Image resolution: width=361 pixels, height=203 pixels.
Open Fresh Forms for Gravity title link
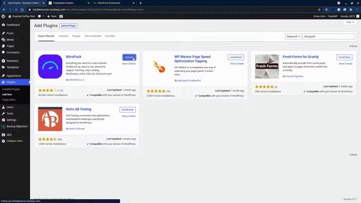pyautogui.click(x=301, y=56)
